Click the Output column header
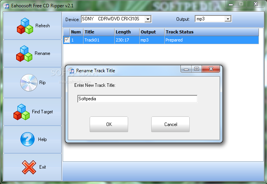Viewport: 267px width, 184px height. coord(152,32)
